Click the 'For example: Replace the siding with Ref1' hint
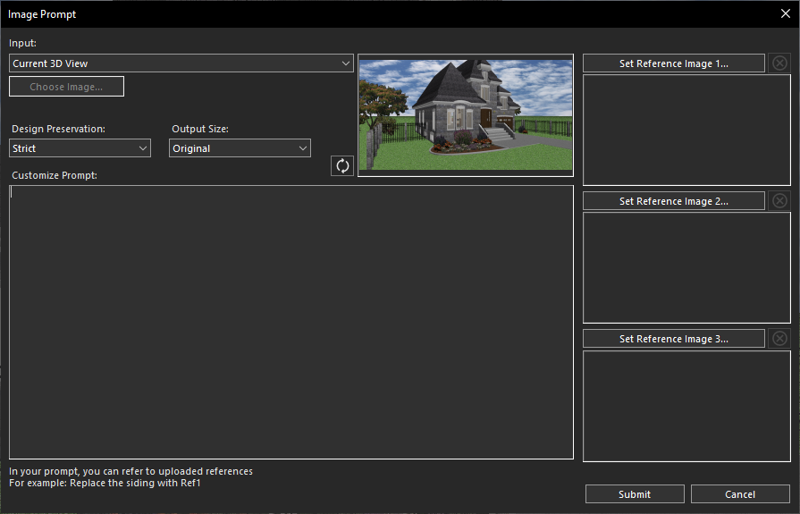The image size is (800, 514). tap(105, 483)
